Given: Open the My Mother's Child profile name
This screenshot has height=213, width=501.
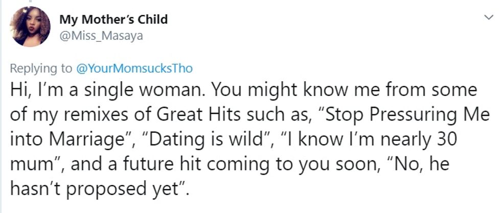Looking at the screenshot, I should coord(113,20).
